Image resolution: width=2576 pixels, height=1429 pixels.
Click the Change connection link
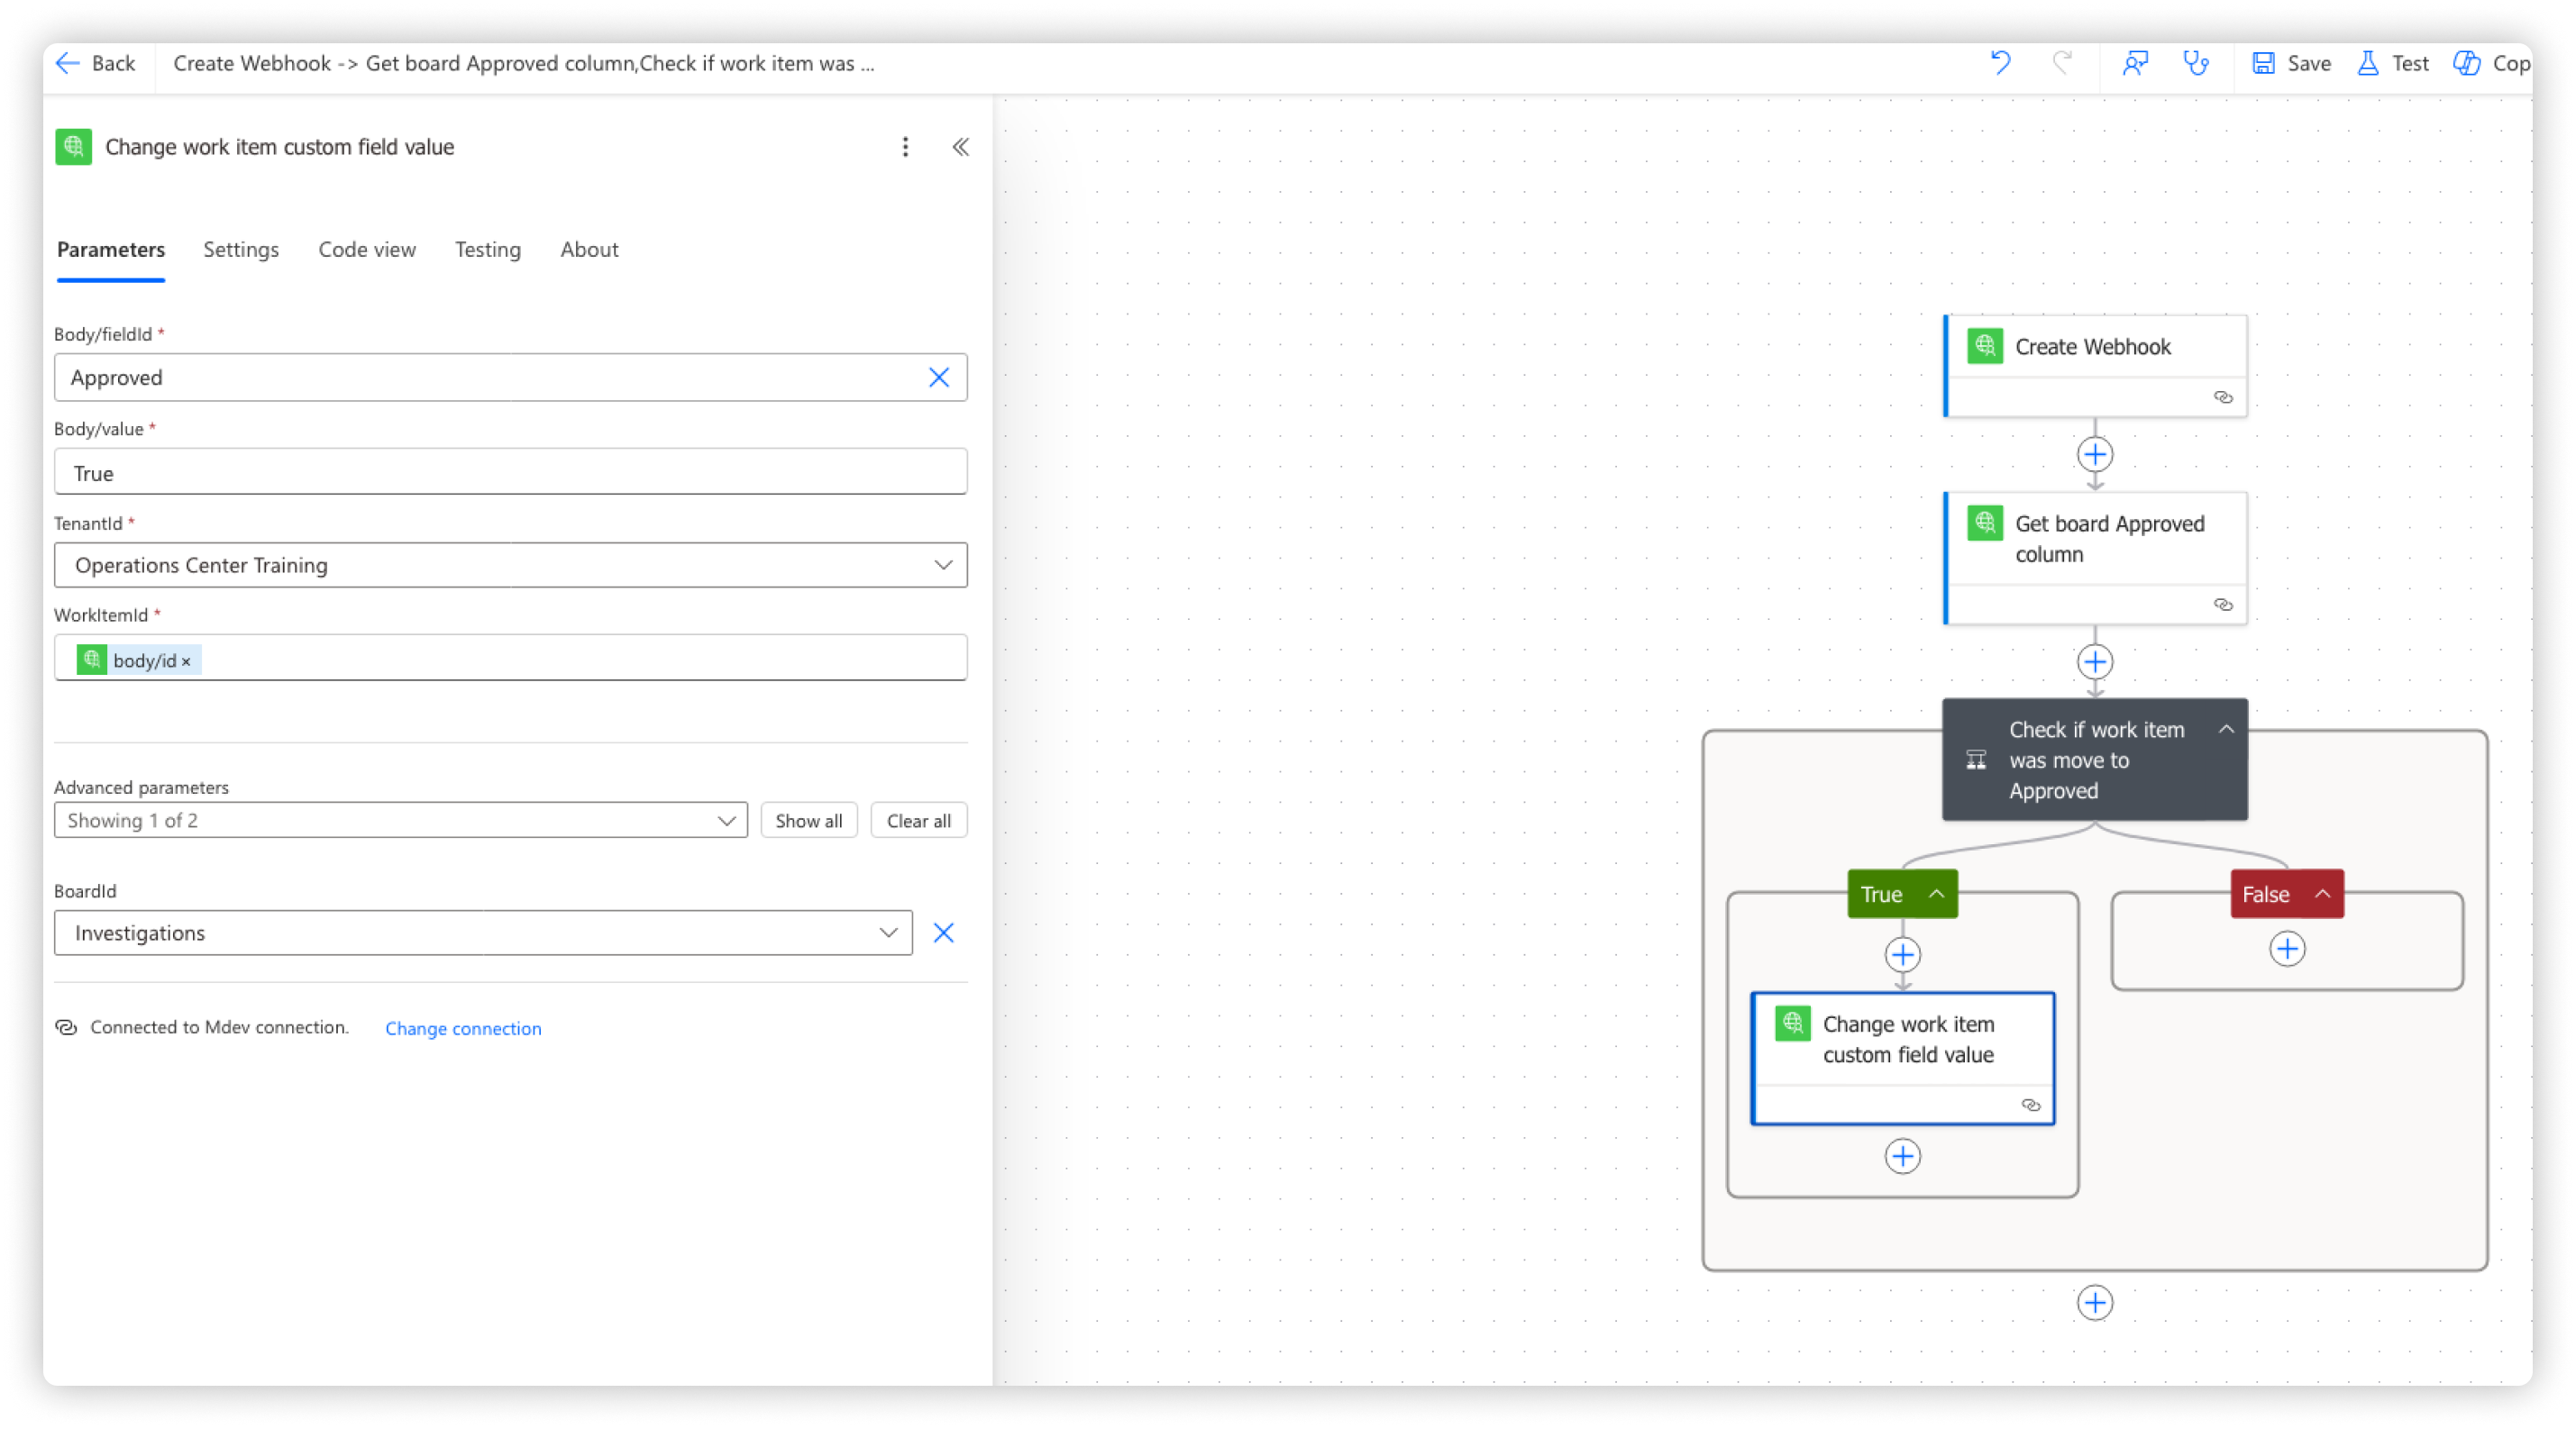pyautogui.click(x=463, y=1028)
